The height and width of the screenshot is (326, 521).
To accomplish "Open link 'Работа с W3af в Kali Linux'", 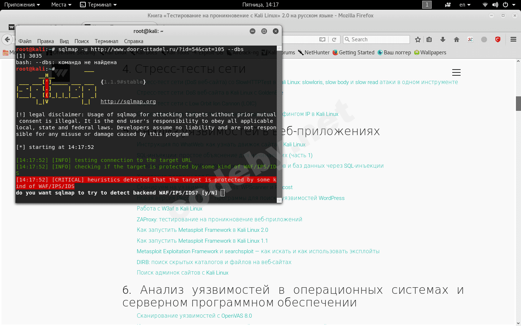I will click(169, 209).
